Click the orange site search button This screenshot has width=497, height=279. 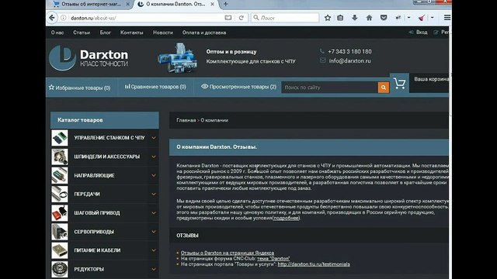384,88
